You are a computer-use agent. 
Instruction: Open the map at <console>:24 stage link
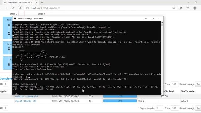click(25, 101)
